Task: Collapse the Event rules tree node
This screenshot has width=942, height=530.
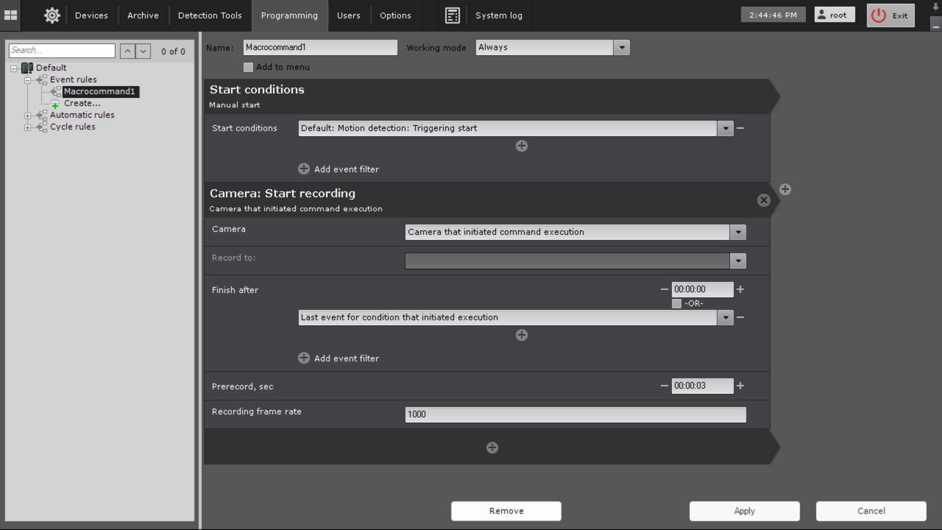Action: pos(28,80)
